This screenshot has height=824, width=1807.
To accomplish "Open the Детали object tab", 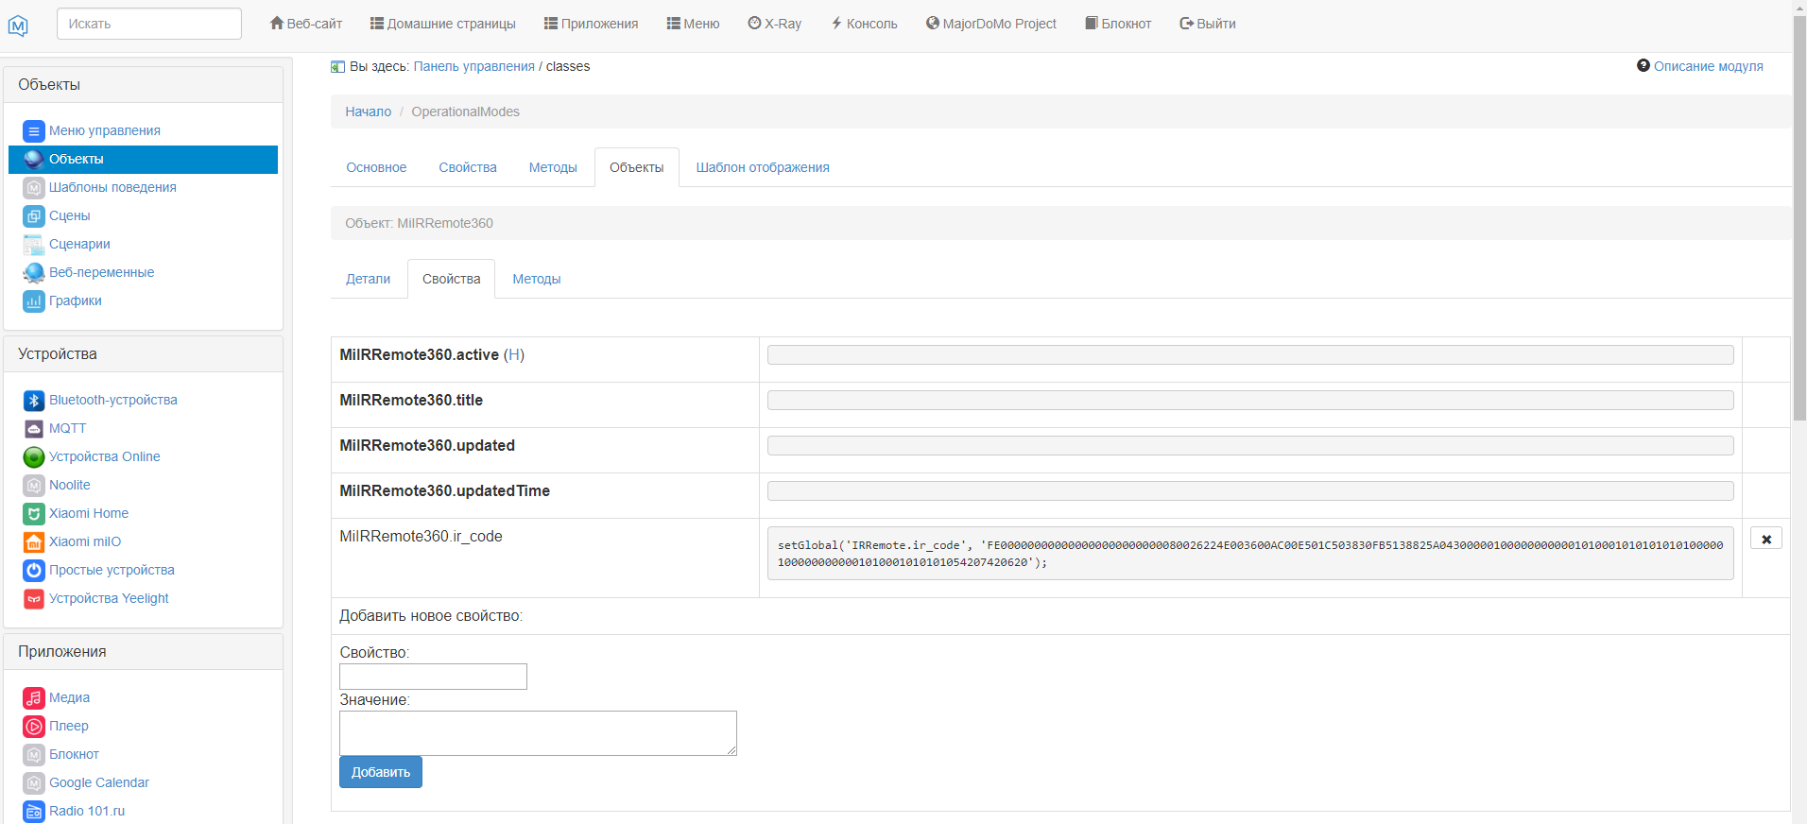I will [368, 279].
